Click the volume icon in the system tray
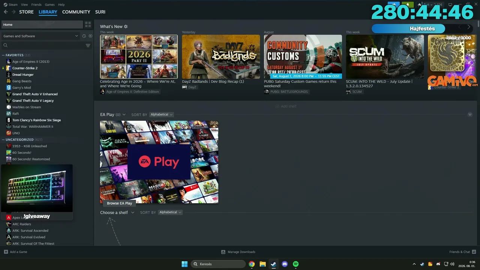480x270 pixels. (x=452, y=264)
